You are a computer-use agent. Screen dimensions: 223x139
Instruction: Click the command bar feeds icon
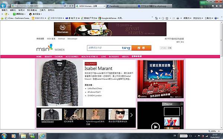point(167,18)
